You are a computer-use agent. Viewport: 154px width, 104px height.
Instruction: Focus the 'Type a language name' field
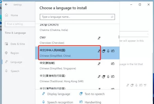click(x=77, y=17)
